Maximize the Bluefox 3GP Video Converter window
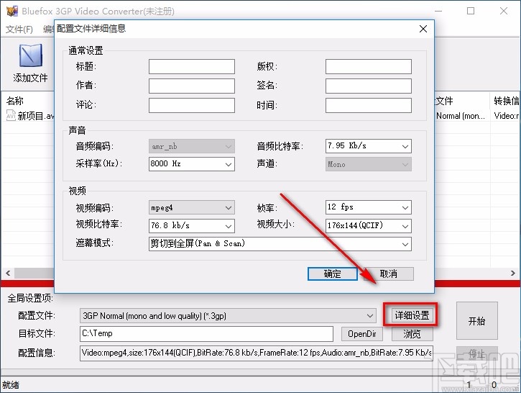Image resolution: width=521 pixels, height=393 pixels. (471, 11)
